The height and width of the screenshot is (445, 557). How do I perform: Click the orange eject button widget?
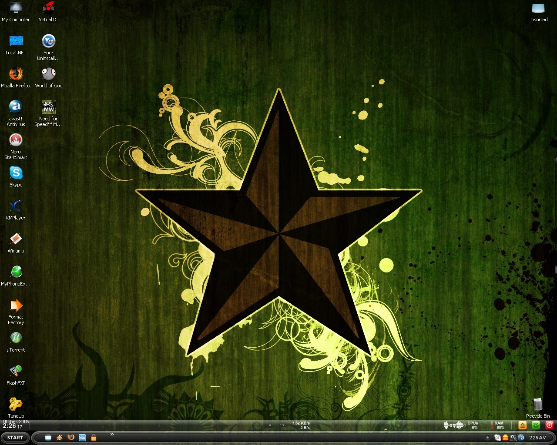[x=522, y=425]
